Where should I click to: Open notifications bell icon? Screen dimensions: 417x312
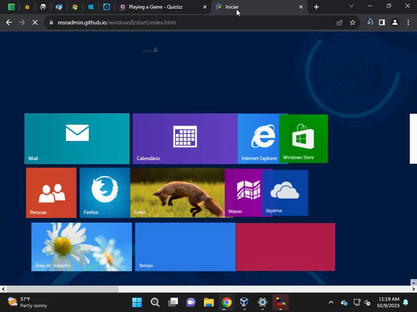pos(406,302)
